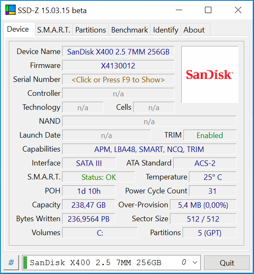This screenshot has height=274, width=254.
Task: Click the TRIM Enabled value
Action: pyautogui.click(x=210, y=135)
